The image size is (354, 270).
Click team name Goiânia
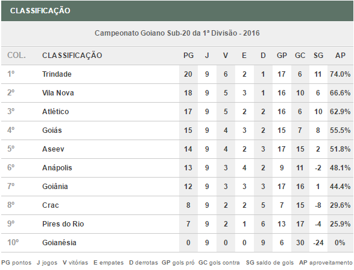click(x=55, y=187)
